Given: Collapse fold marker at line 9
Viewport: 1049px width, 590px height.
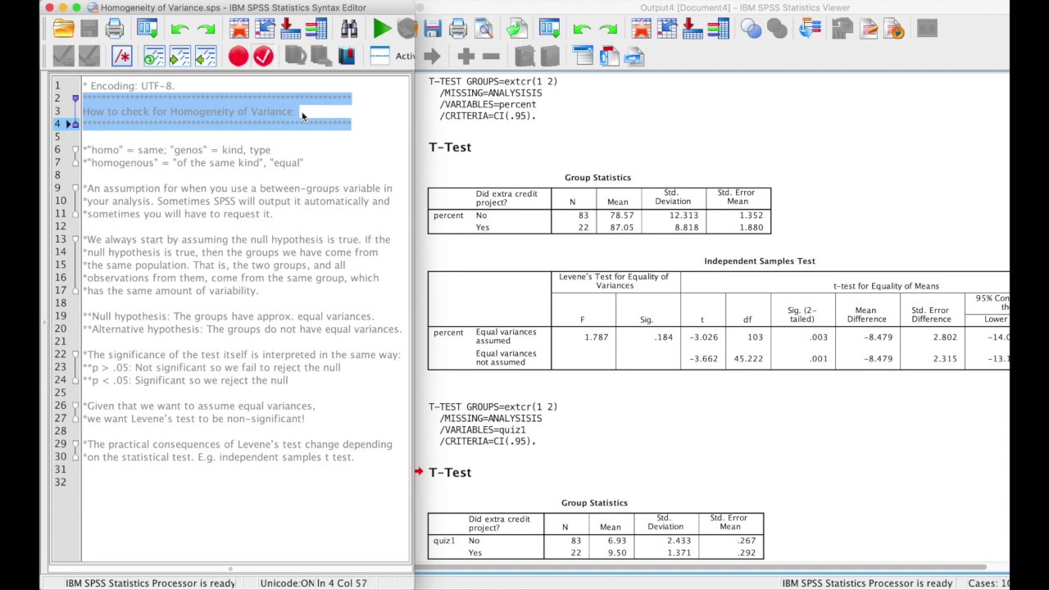Looking at the screenshot, I should [x=75, y=188].
